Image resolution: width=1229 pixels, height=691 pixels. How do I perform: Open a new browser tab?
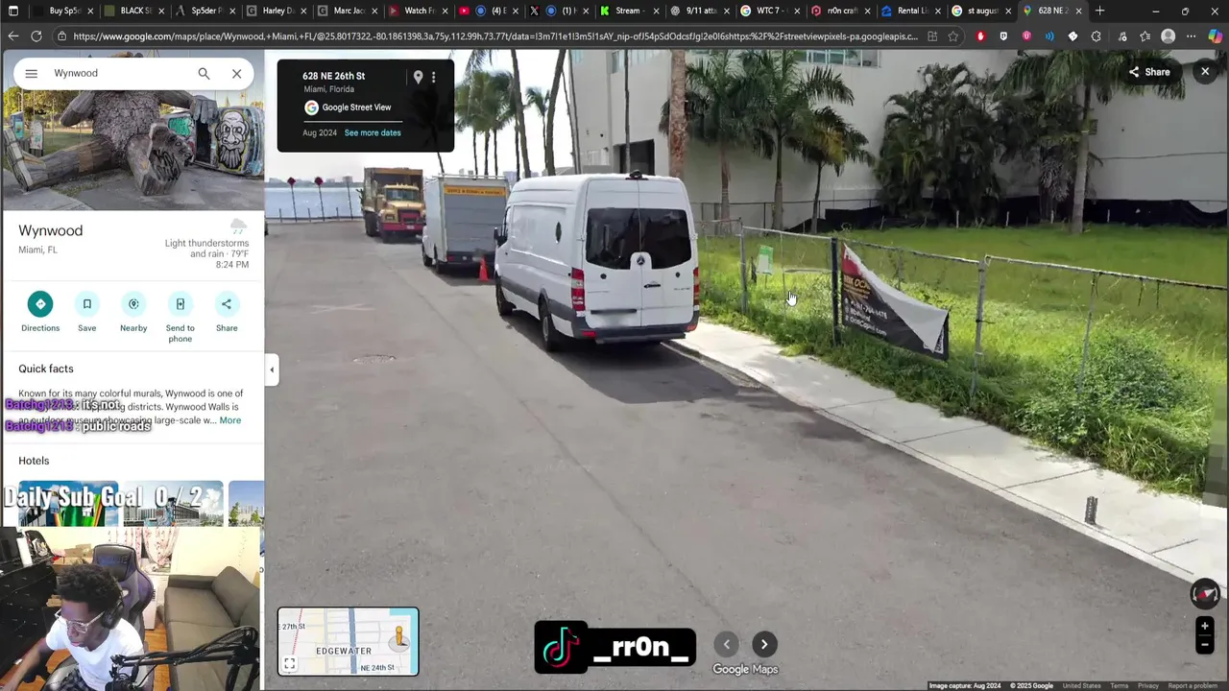[1100, 11]
